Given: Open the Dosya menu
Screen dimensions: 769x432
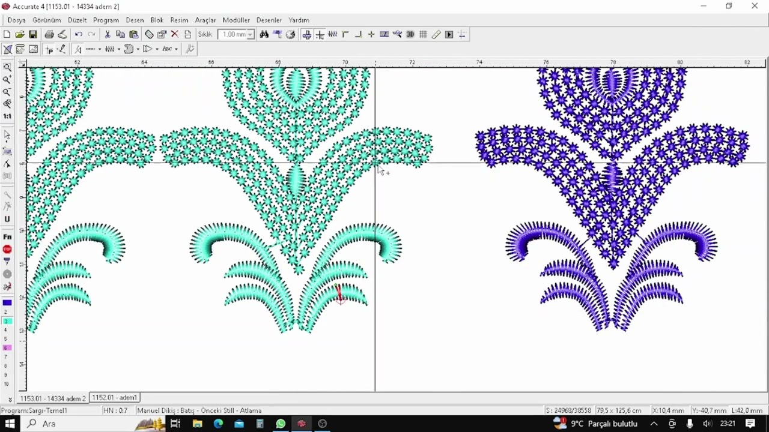Looking at the screenshot, I should pyautogui.click(x=17, y=20).
